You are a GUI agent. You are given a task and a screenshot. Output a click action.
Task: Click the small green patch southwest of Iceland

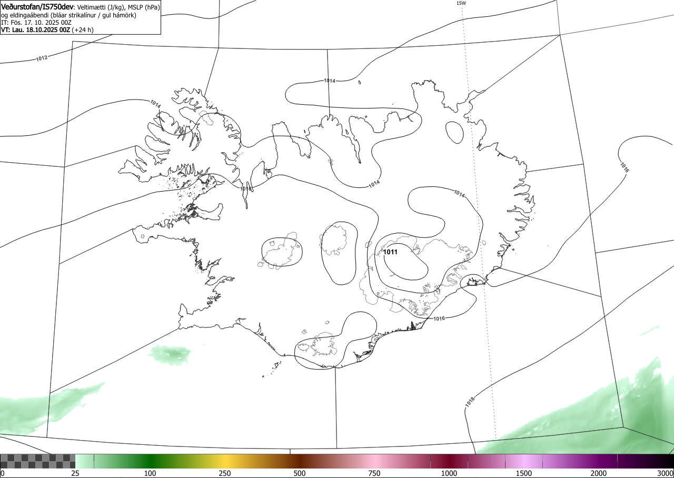tap(170, 354)
